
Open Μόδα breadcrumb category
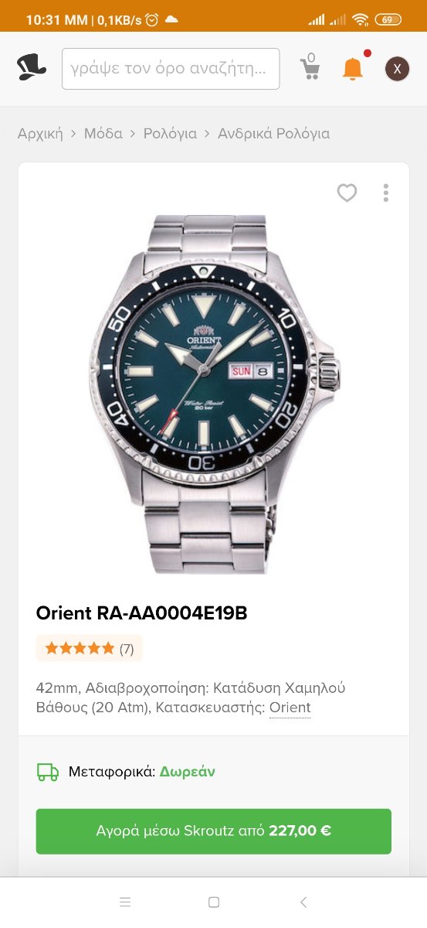(103, 133)
